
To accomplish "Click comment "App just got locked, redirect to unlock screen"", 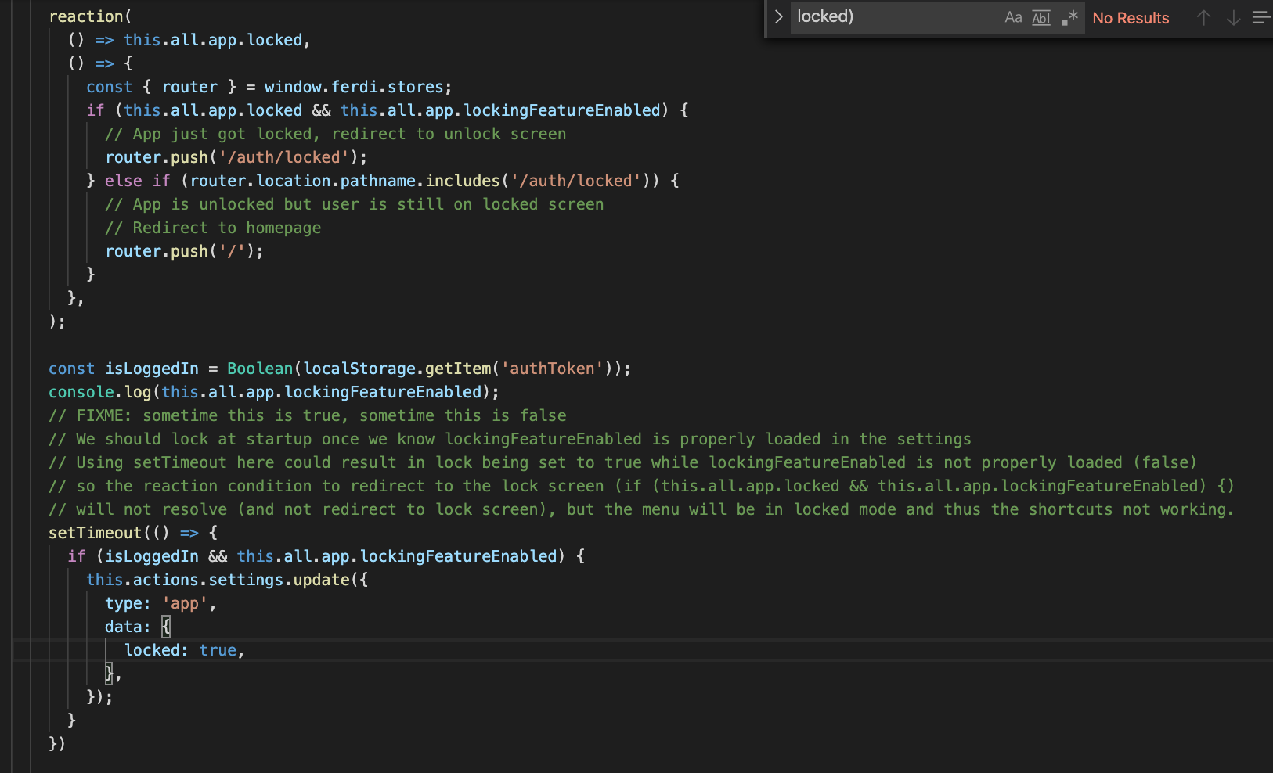I will click(336, 134).
